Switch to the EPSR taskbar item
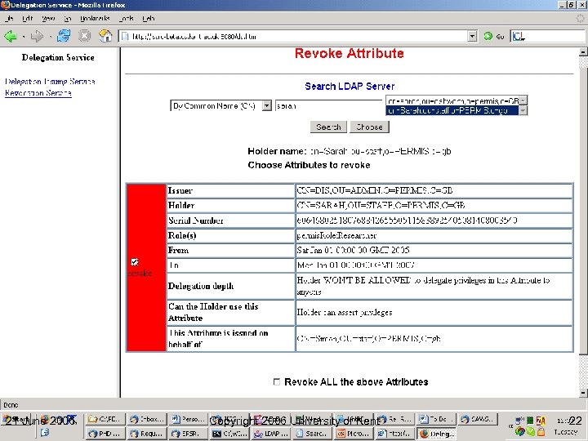 (x=188, y=434)
